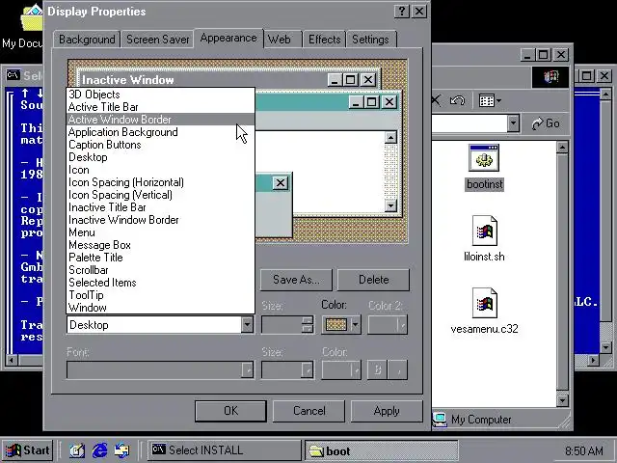Collapse the Item dropdown showing Desktop
Image resolution: width=617 pixels, height=463 pixels.
(247, 325)
